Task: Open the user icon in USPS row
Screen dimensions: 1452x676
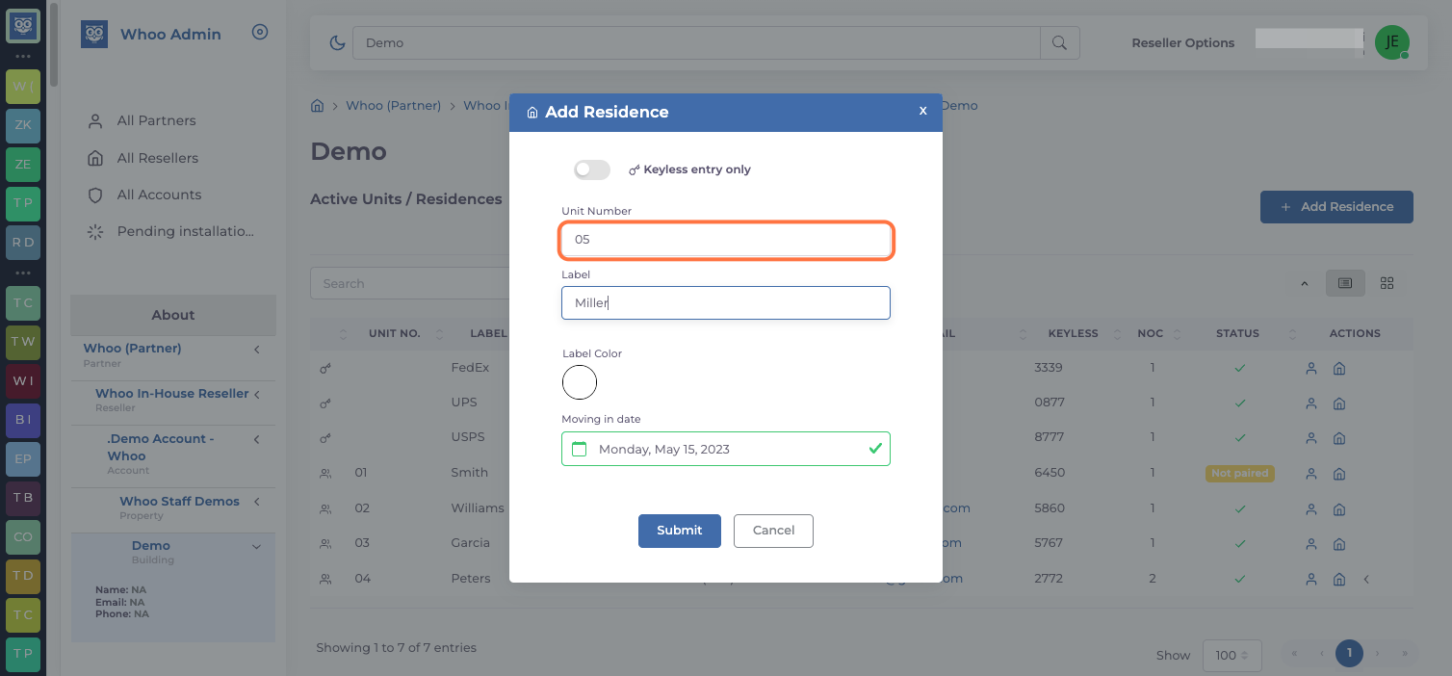Action: click(1310, 438)
